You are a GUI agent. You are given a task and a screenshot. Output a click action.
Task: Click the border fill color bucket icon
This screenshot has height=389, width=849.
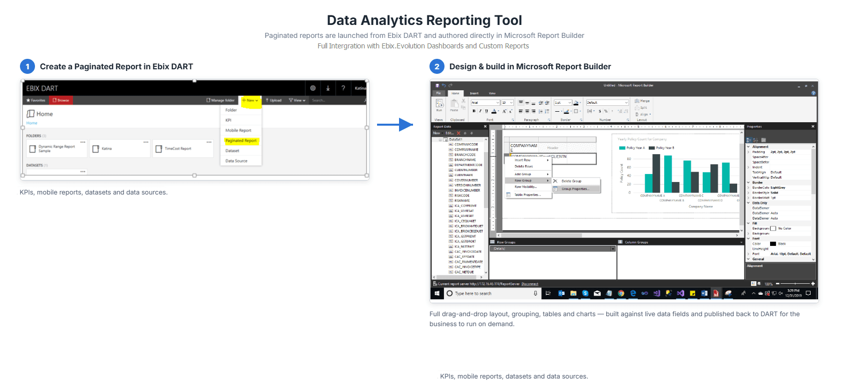click(576, 103)
